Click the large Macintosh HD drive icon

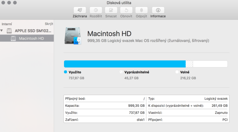[73, 36]
